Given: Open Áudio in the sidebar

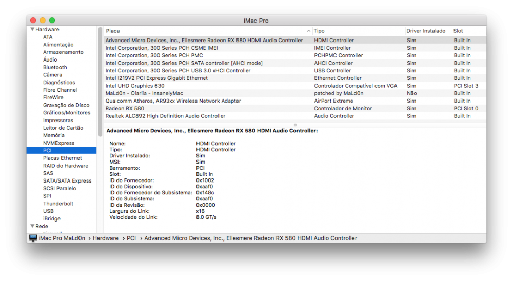Looking at the screenshot, I should [50, 59].
